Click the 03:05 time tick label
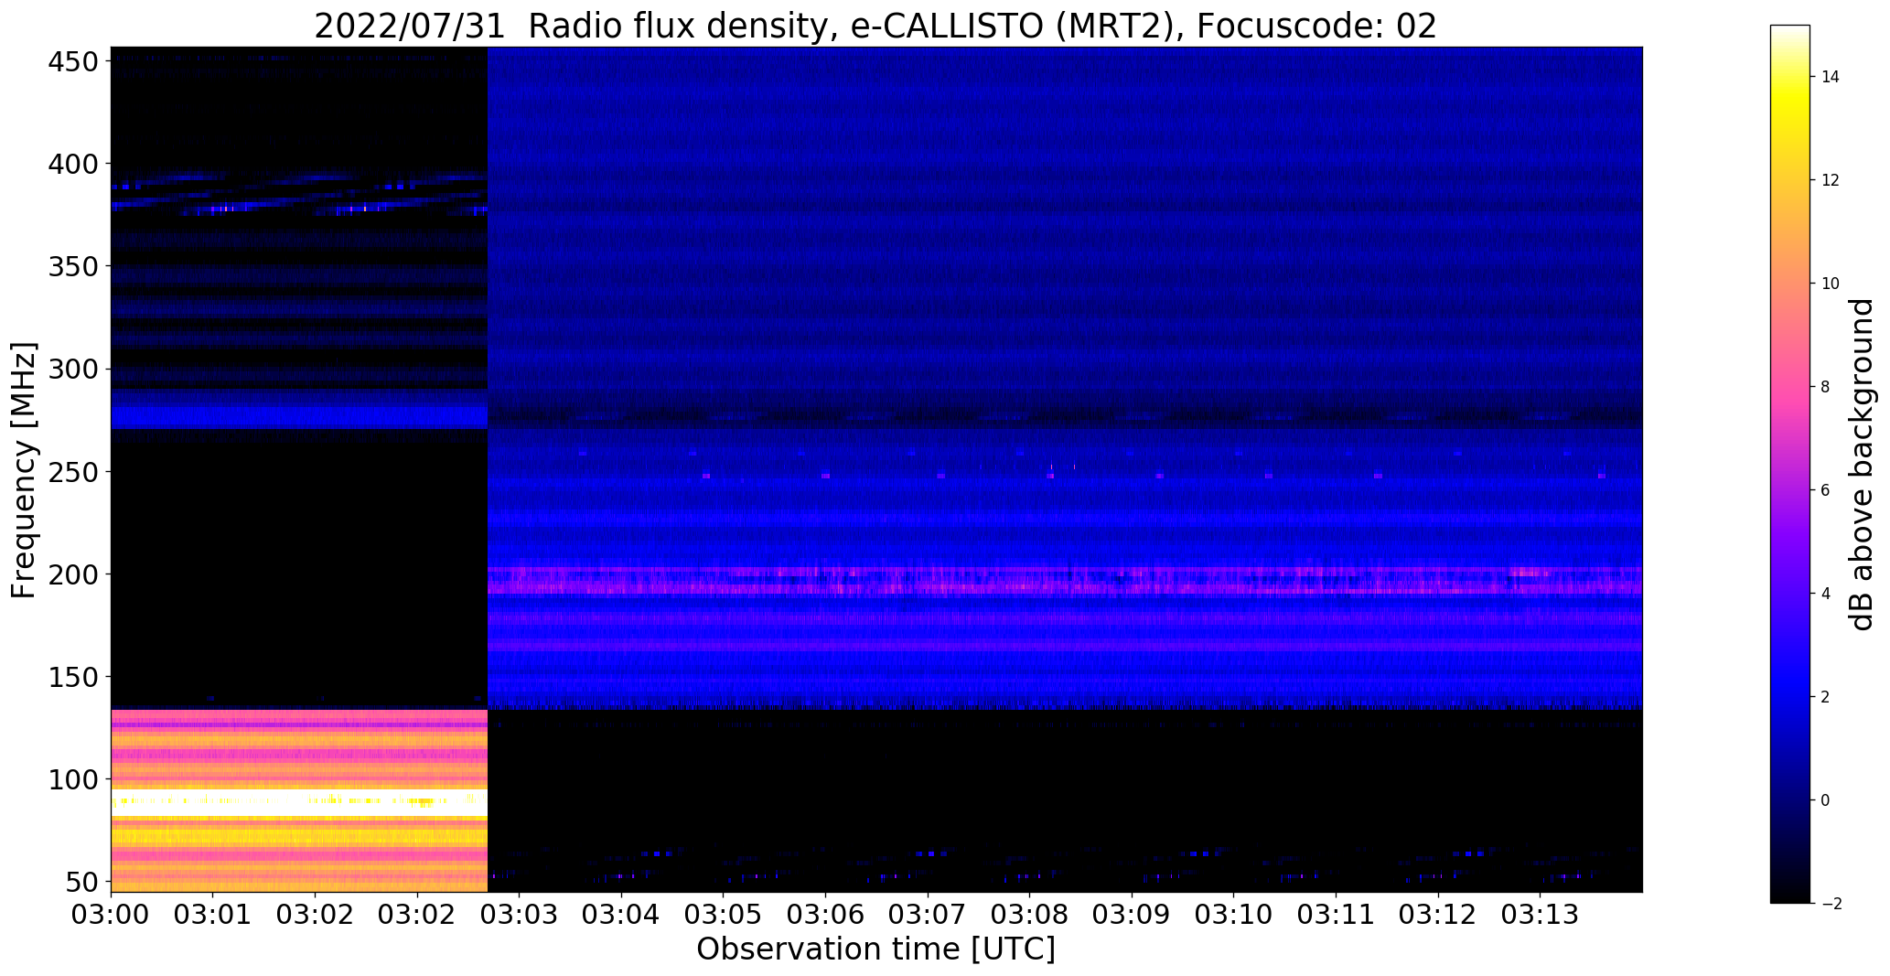Image resolution: width=1890 pixels, height=976 pixels. tap(724, 914)
